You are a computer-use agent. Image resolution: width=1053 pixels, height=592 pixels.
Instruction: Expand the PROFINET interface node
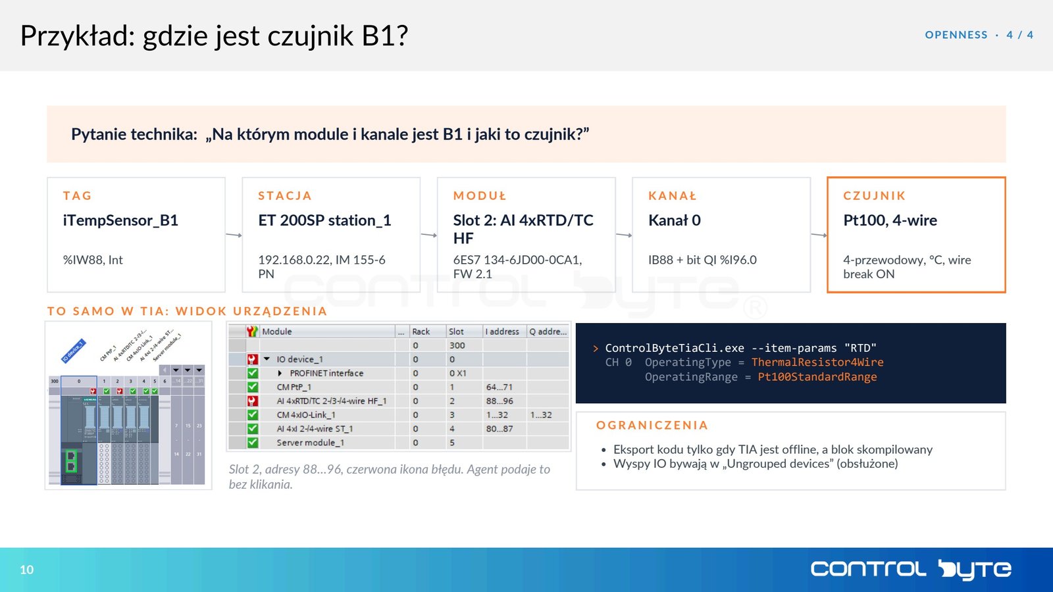coord(280,373)
